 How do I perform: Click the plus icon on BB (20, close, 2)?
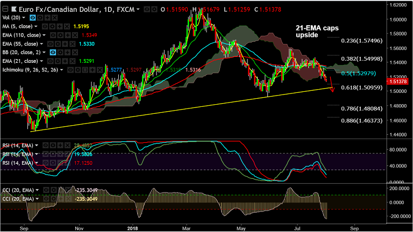point(68,52)
